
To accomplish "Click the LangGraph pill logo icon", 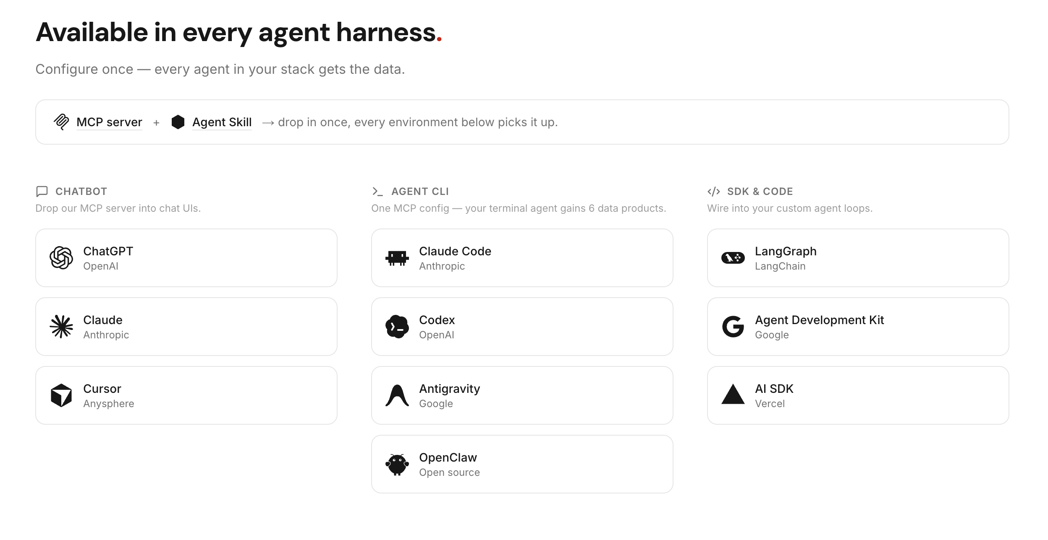I will tap(733, 258).
